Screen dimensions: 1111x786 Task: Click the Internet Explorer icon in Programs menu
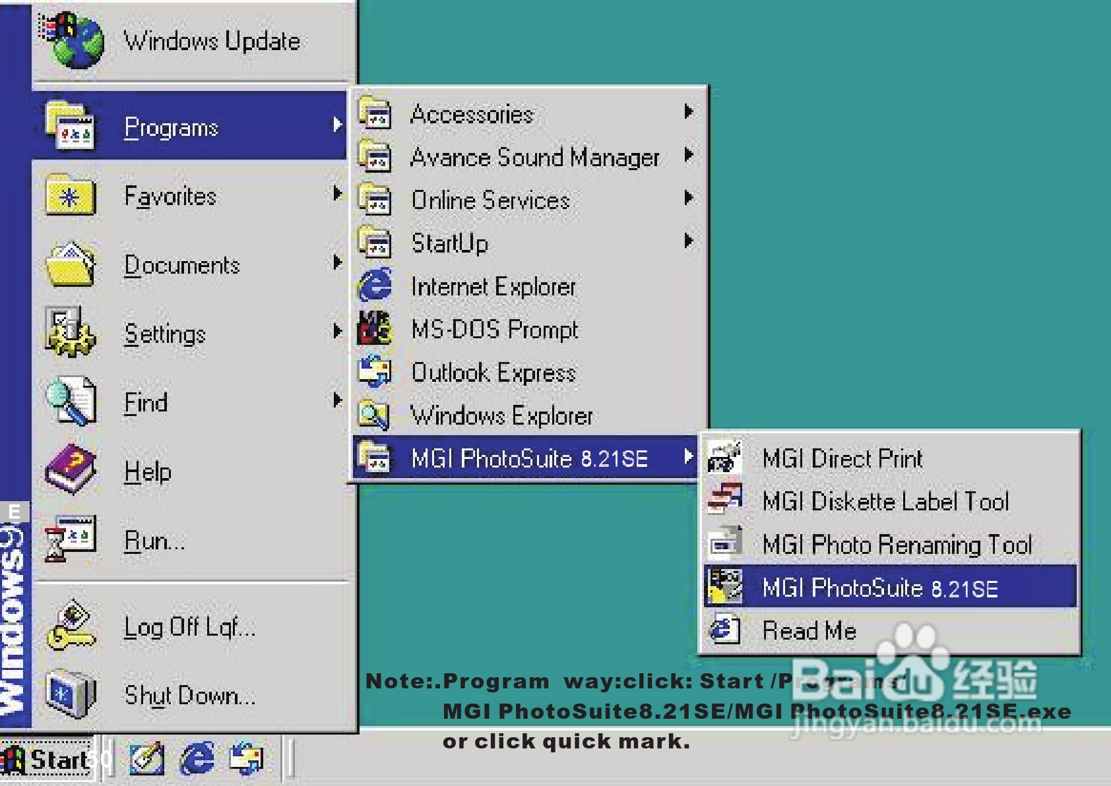tap(375, 285)
